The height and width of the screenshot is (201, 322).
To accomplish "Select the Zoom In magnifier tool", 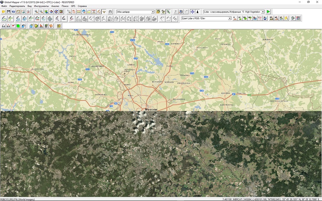I will tap(36, 12).
